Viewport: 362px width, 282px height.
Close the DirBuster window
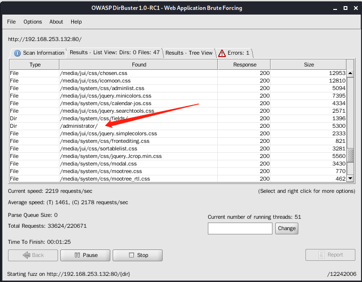(x=356, y=8)
